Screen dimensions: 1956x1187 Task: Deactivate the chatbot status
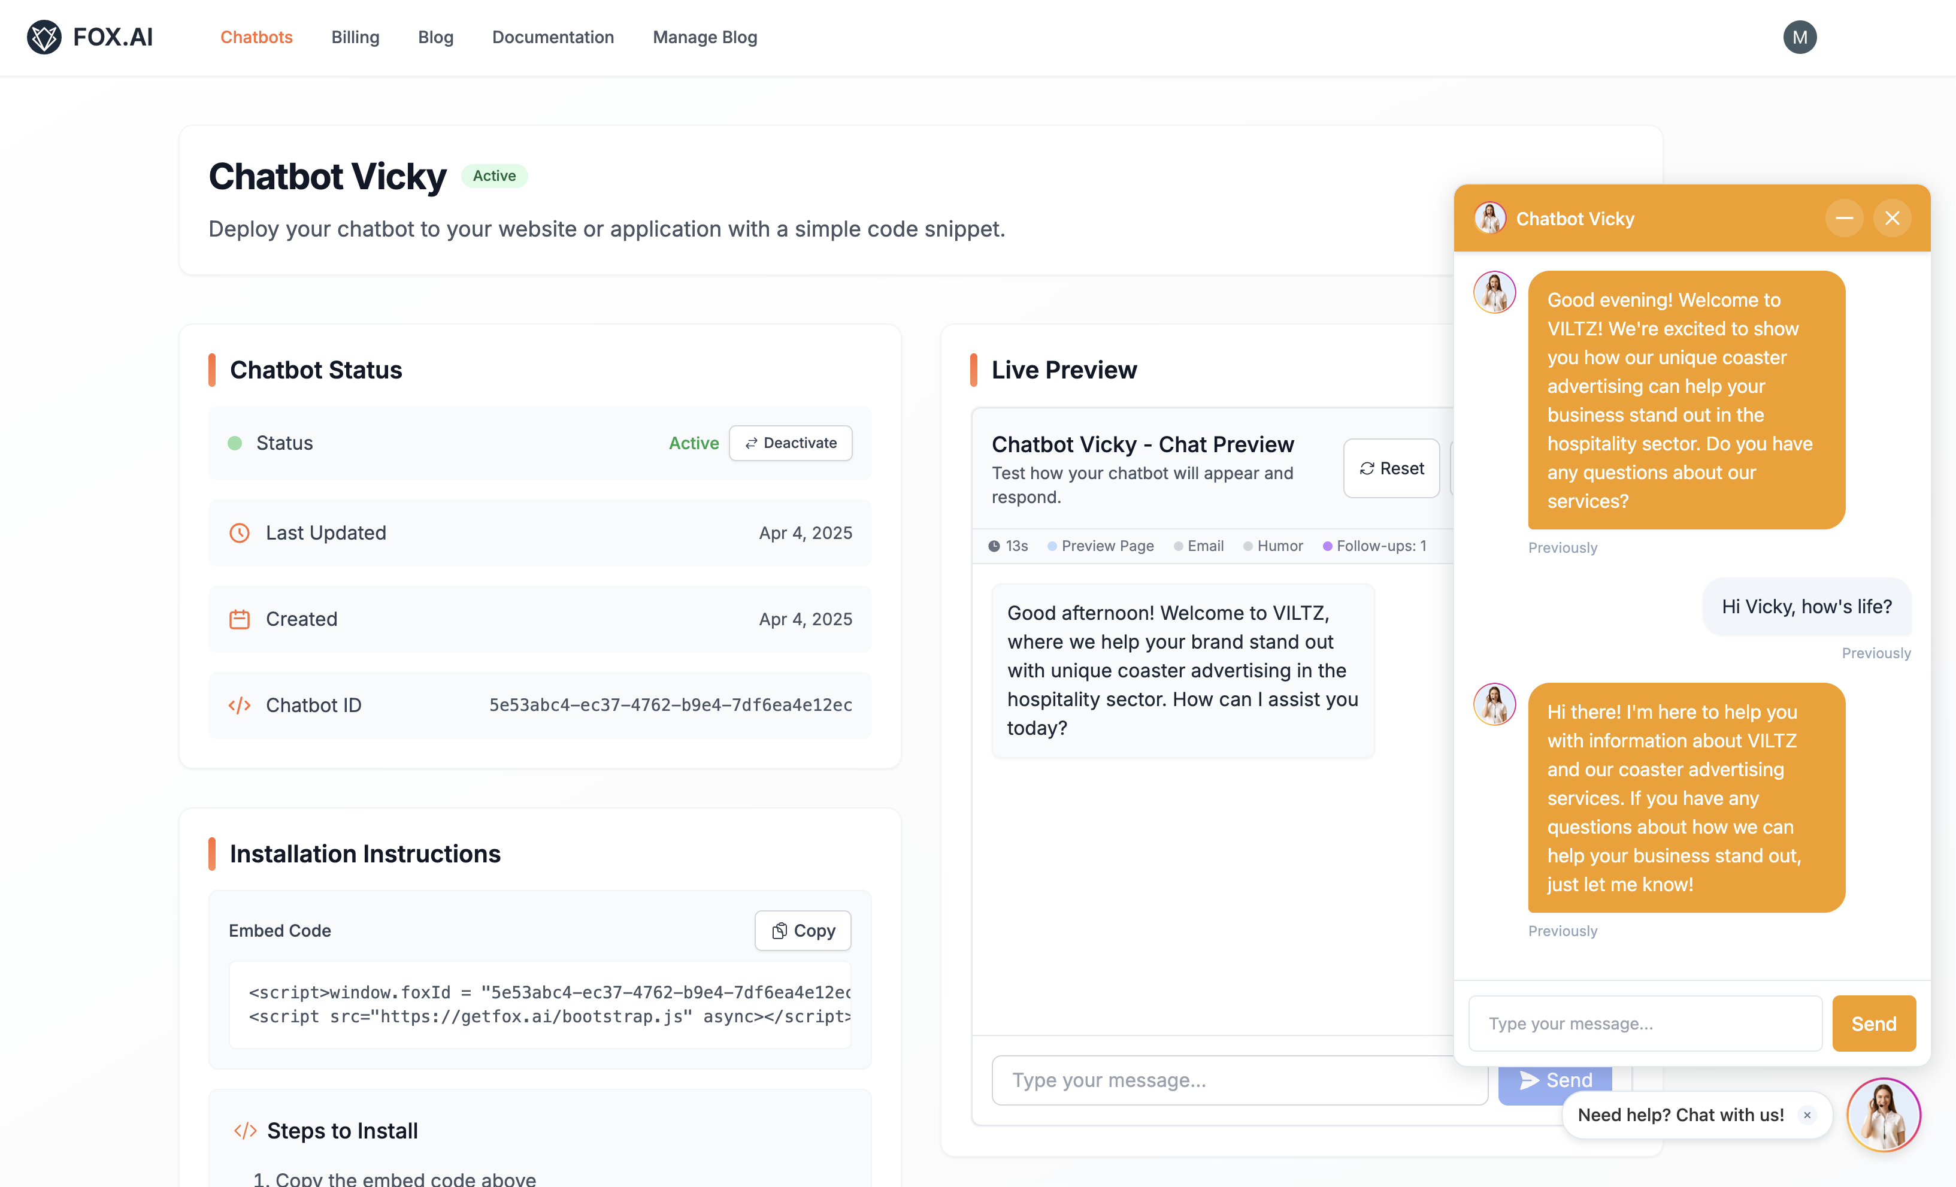point(790,443)
